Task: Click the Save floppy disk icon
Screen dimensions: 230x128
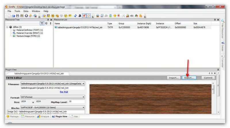Action: [x=18, y=16]
